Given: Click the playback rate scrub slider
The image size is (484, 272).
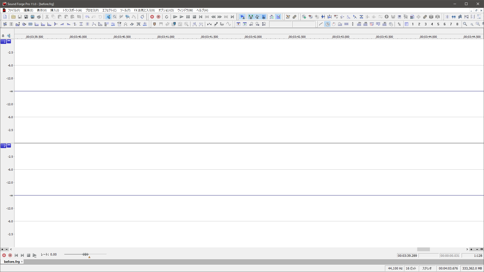Looking at the screenshot, I should [85, 254].
